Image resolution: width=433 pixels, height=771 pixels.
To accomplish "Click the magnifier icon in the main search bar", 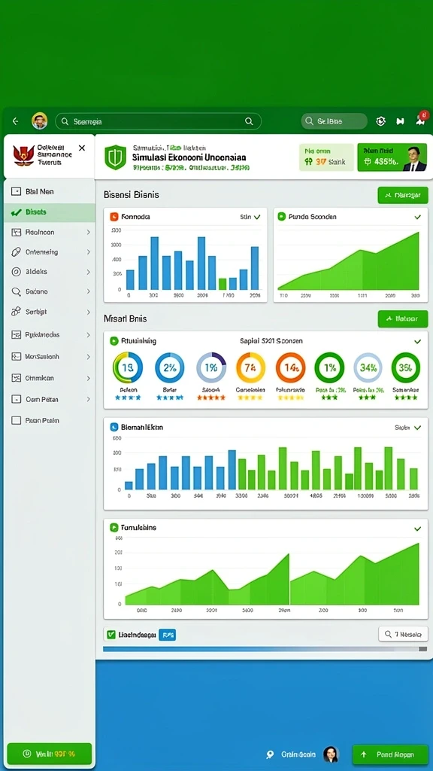I will (x=249, y=121).
